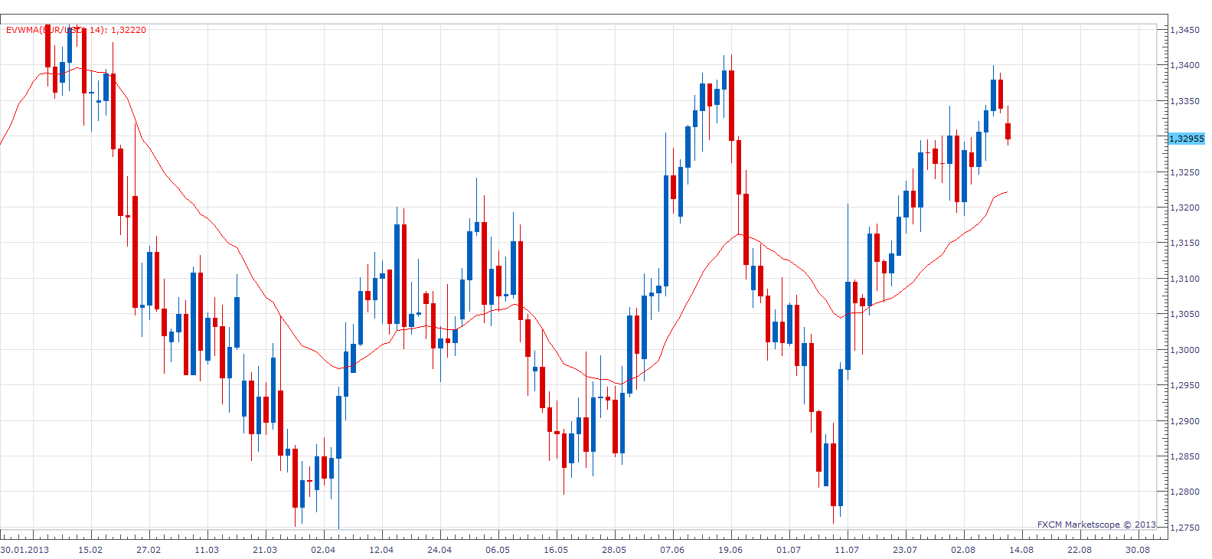
Task: Click the most recent red candlestick
Action: (x=1008, y=131)
